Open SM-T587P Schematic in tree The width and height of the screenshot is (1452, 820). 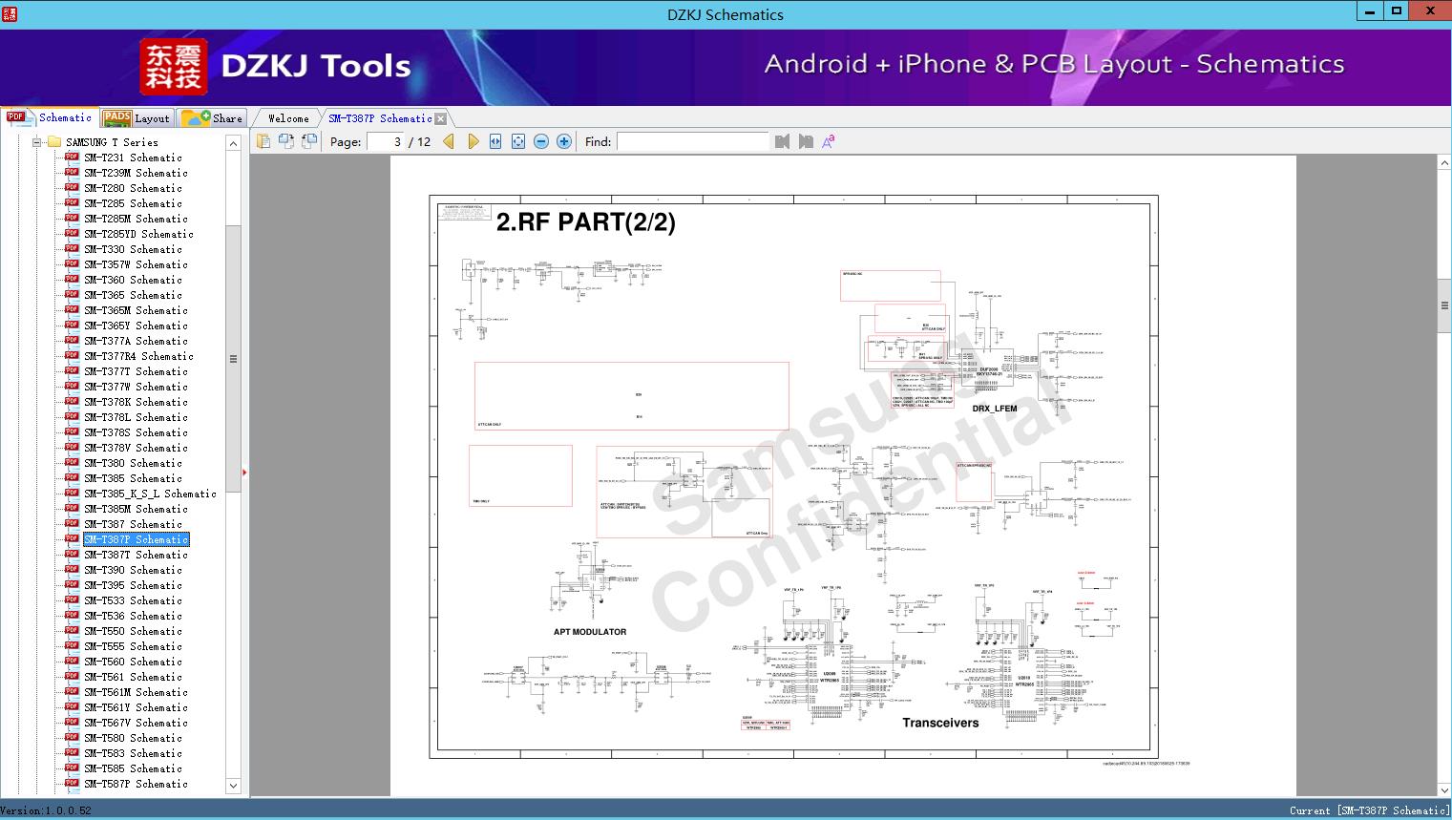pos(136,784)
